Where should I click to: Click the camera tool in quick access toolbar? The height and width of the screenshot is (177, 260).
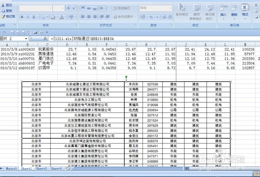[x=41, y=32]
